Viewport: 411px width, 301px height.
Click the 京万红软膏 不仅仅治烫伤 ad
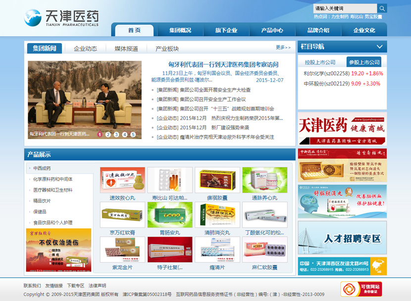tap(59, 250)
